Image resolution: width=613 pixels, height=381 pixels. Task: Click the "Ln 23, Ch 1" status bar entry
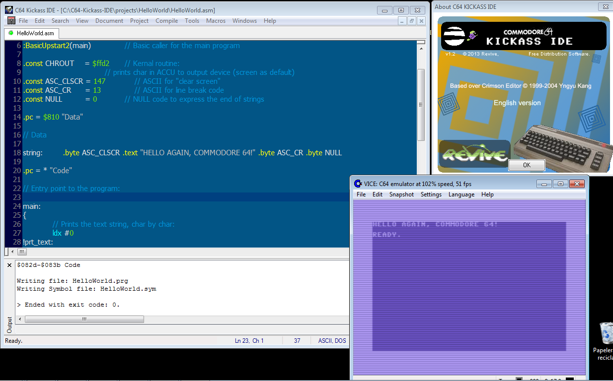tap(249, 341)
